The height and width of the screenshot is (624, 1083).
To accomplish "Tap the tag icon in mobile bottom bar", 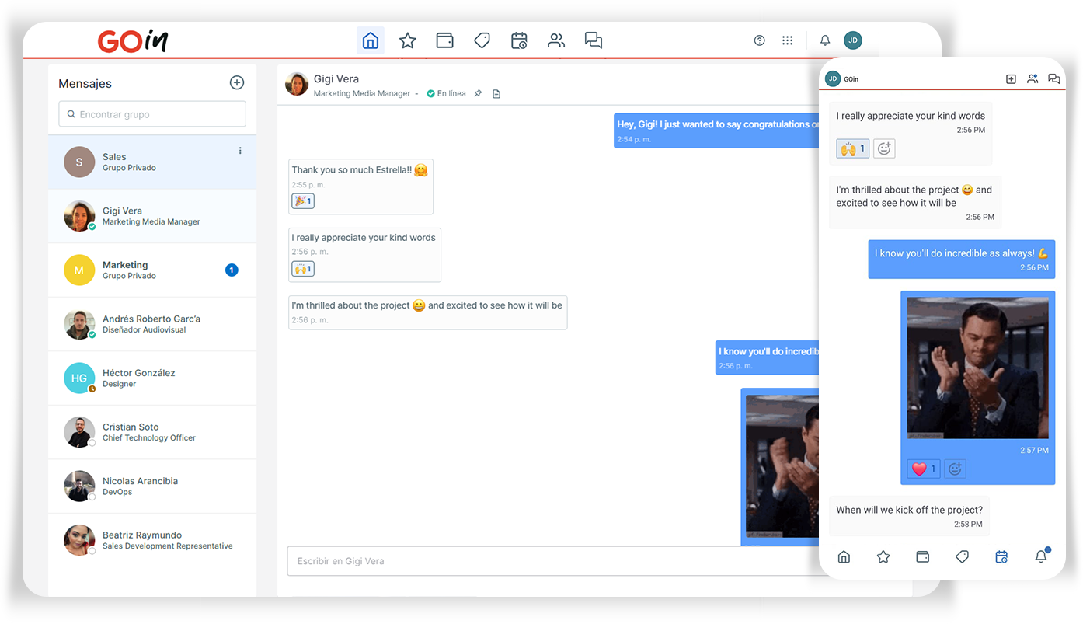I will pos(963,556).
